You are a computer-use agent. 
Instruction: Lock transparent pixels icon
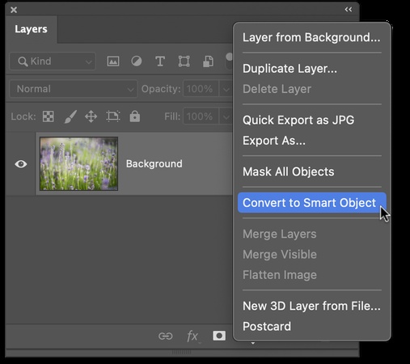[x=49, y=116]
